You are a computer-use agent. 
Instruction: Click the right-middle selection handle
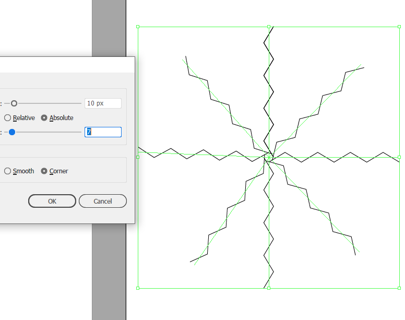[x=399, y=157]
